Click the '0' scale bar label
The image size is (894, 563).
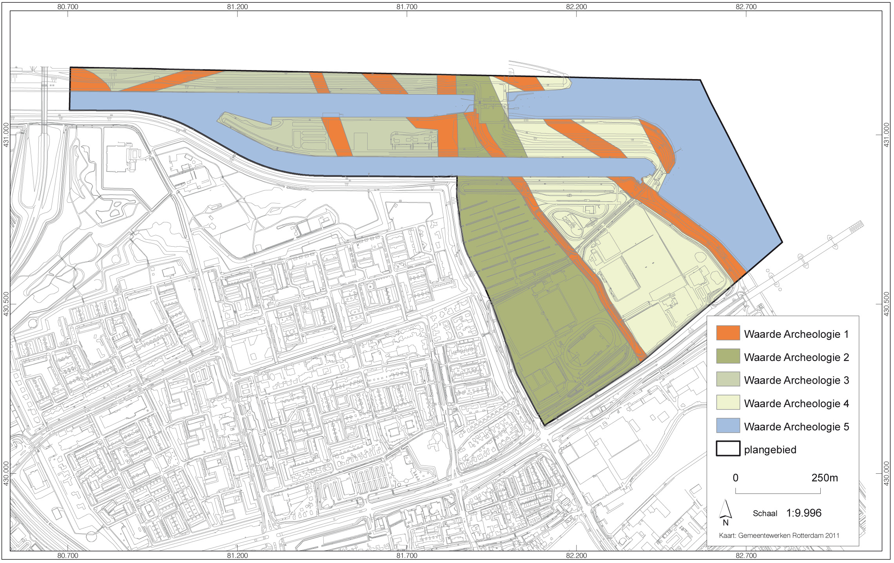pos(735,478)
